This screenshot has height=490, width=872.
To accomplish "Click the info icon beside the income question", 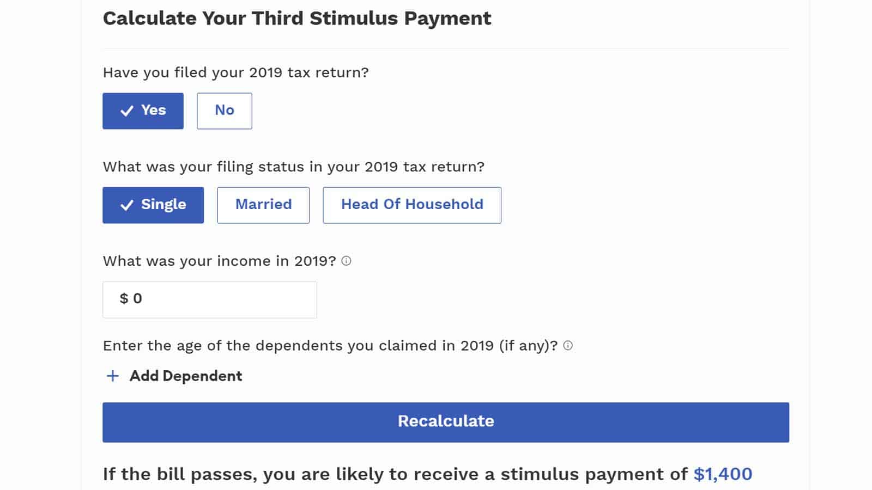I will coord(347,261).
